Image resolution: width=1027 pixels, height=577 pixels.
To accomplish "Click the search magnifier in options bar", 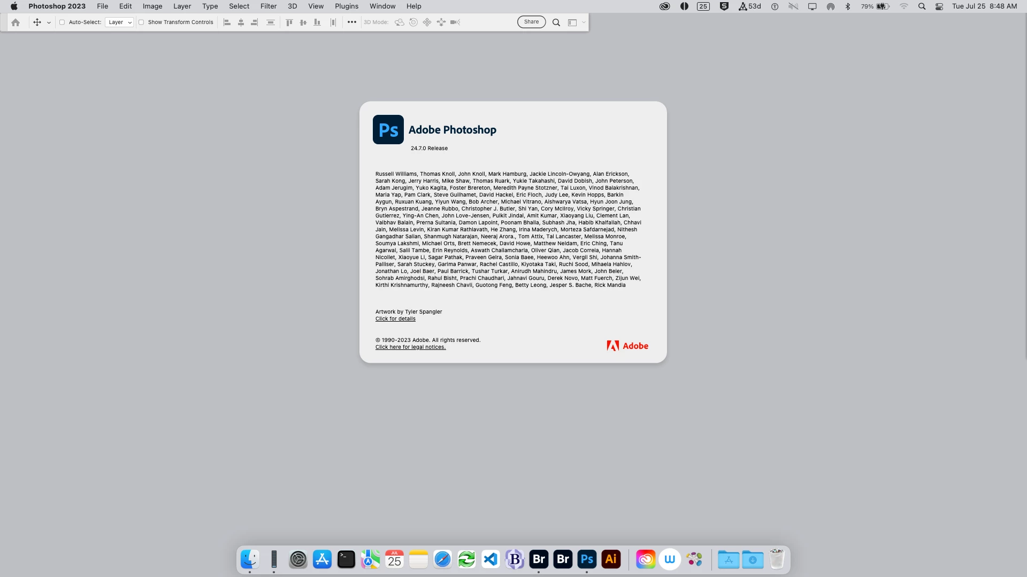I will pos(556,22).
